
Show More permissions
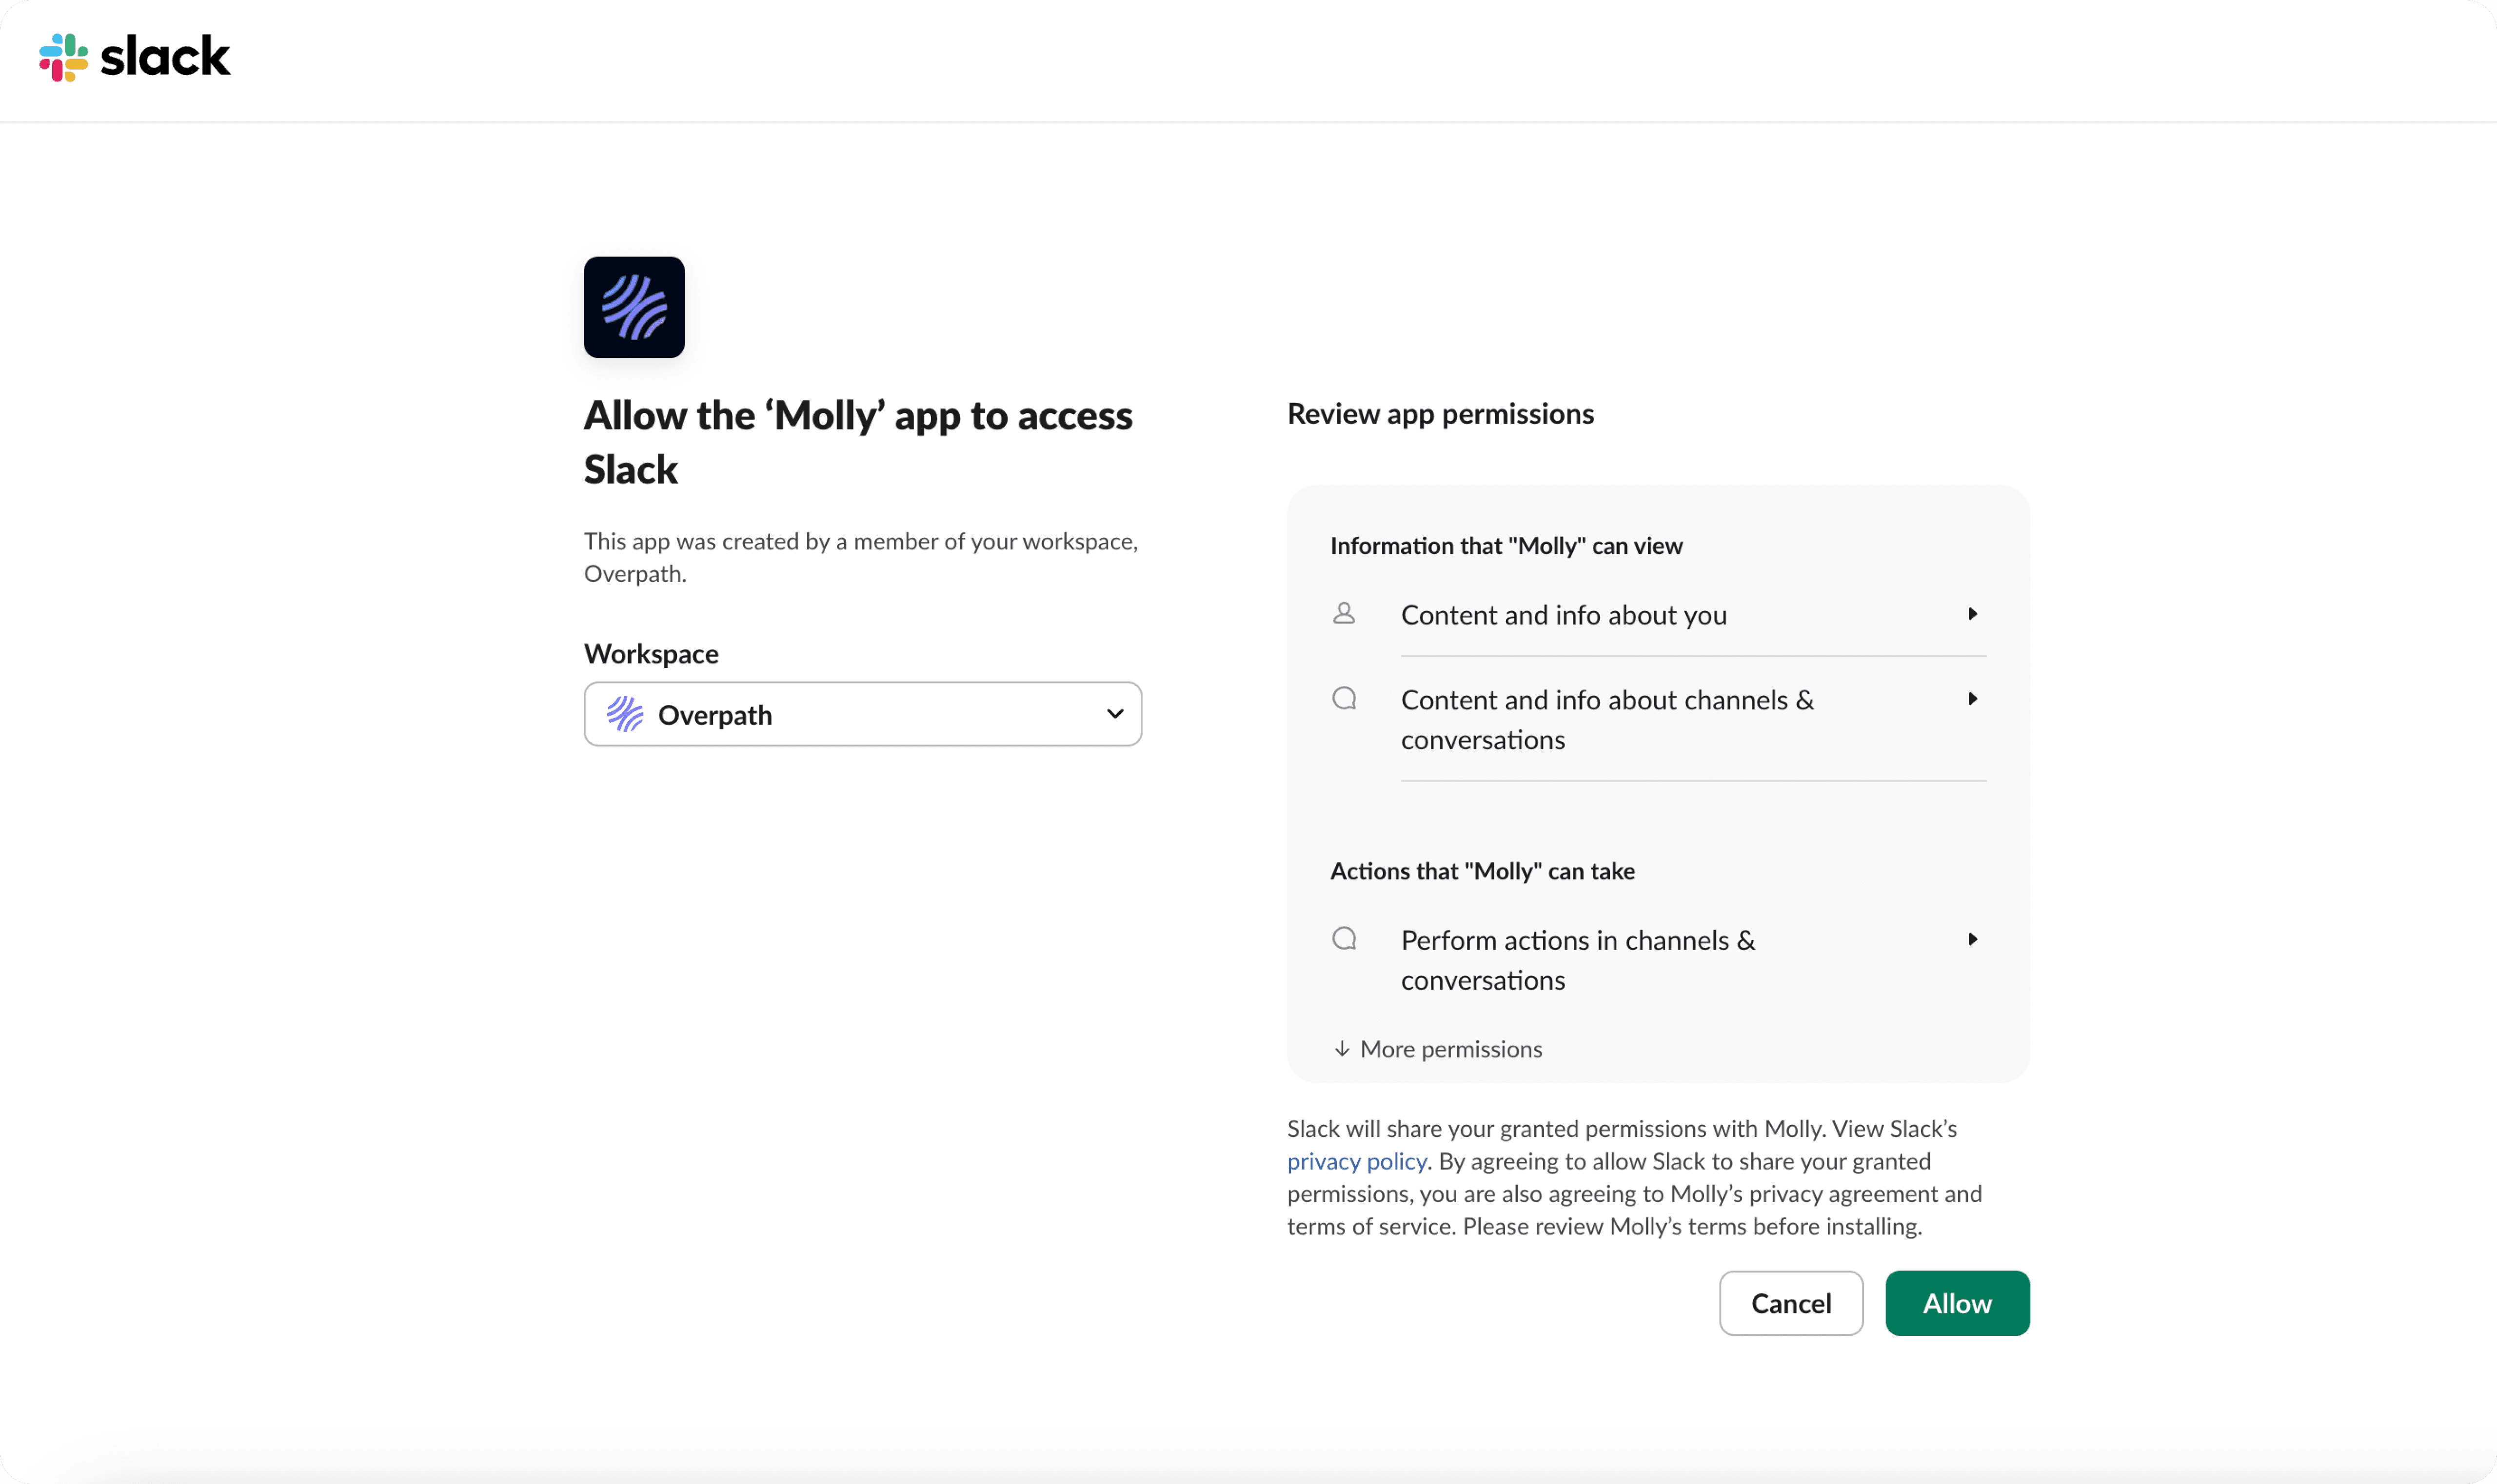click(x=1449, y=1048)
